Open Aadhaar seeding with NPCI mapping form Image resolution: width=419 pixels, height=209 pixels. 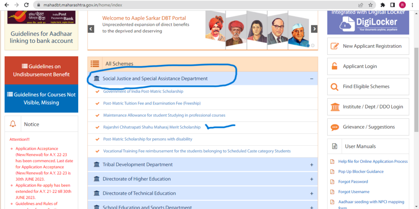(x=371, y=205)
